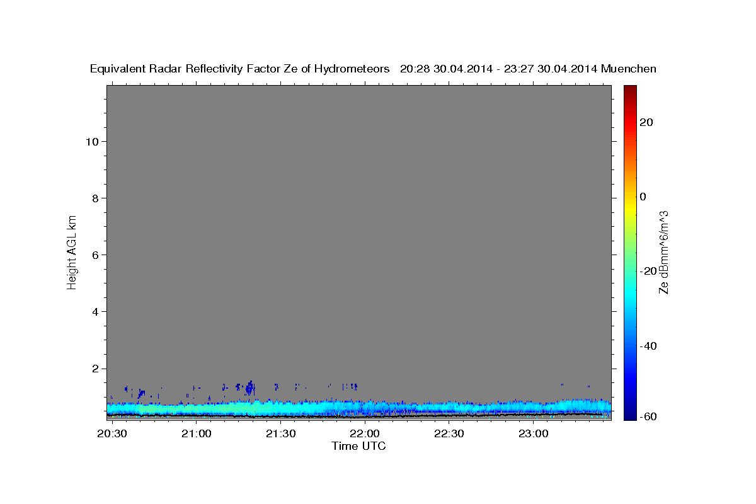Click the station name 'Muenchen' in the title
Image resolution: width=756 pixels, height=504 pixels.
click(629, 69)
